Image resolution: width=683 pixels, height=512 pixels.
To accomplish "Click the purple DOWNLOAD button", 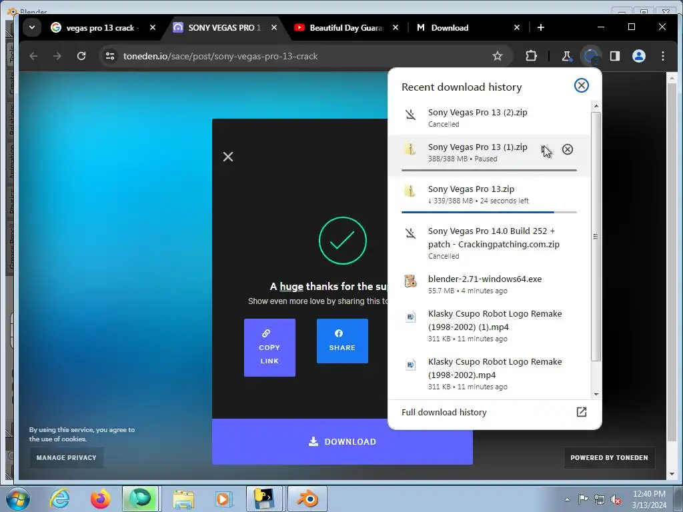I will click(x=342, y=441).
